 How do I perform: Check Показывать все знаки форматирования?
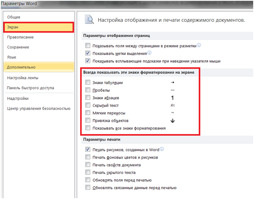[x=88, y=128]
